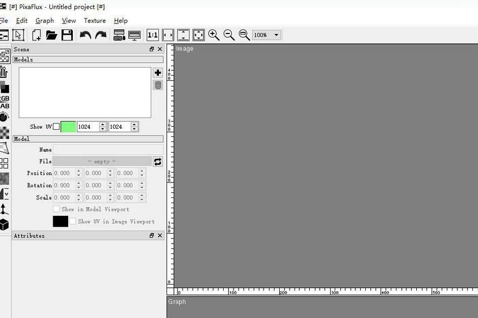
Task: Delete selected model with trash icon
Action: (158, 85)
